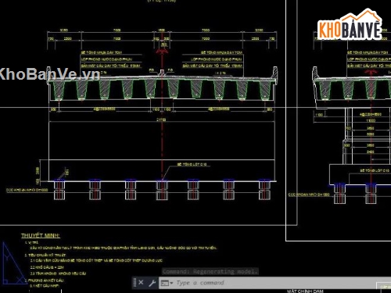
Task: Select the blue triangle sketch beside the notes
Action: pyautogui.click(x=13, y=263)
